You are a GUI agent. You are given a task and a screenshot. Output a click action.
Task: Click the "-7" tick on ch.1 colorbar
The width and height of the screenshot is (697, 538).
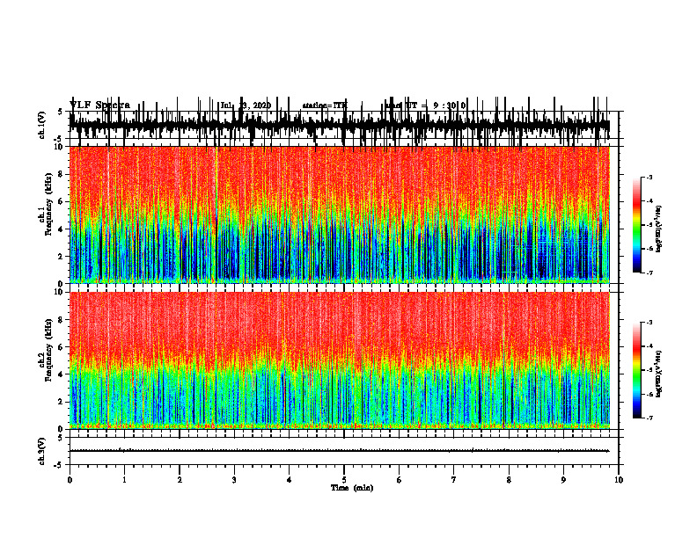pyautogui.click(x=649, y=273)
